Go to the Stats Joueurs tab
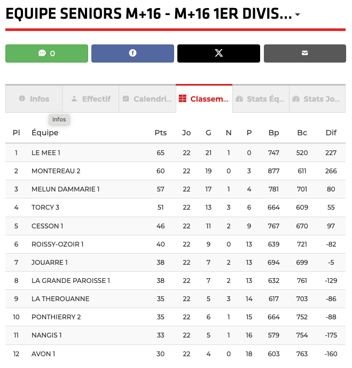This screenshot has width=352, height=368. (317, 99)
